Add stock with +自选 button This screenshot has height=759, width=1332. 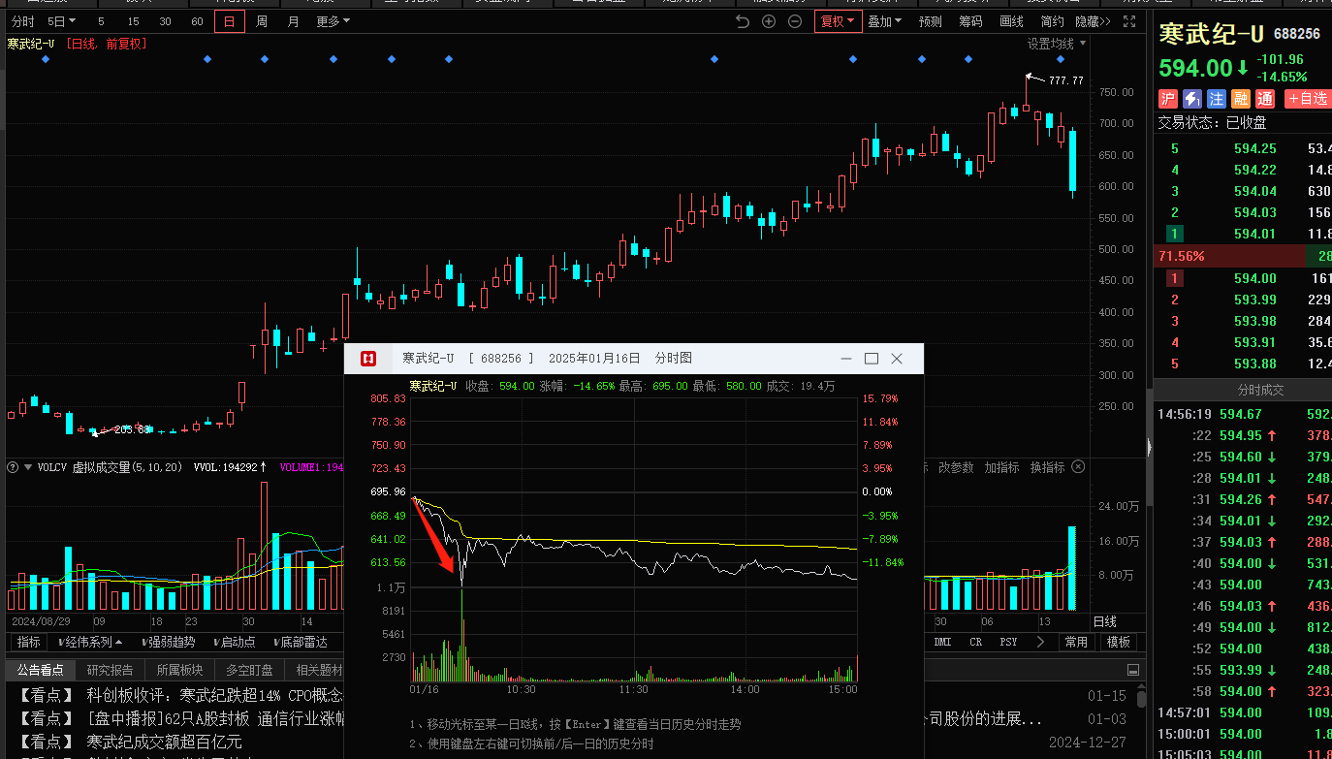pyautogui.click(x=1307, y=99)
